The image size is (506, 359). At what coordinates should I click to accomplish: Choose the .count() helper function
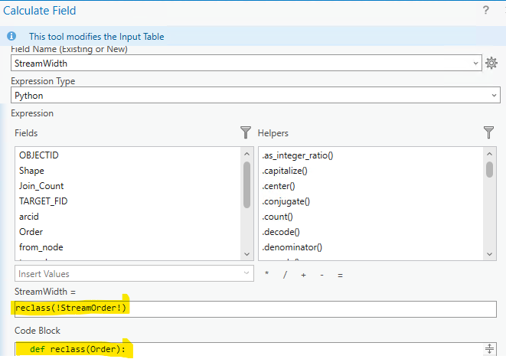[x=279, y=217]
